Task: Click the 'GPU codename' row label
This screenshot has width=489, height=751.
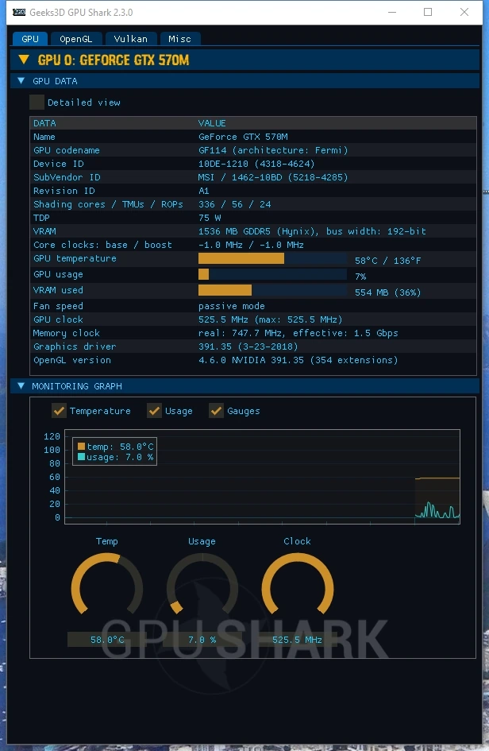Action: (67, 150)
